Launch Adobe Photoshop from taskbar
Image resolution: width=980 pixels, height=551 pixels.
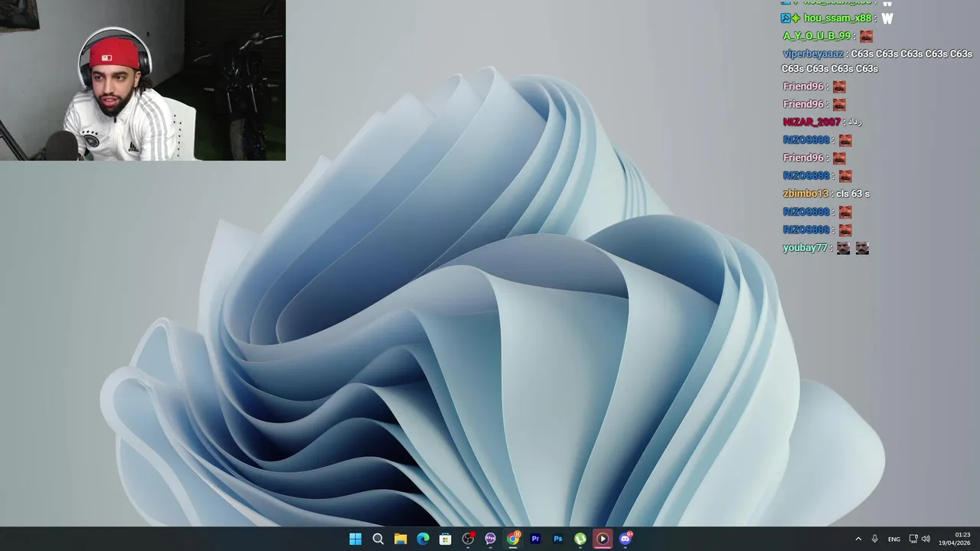pyautogui.click(x=557, y=539)
